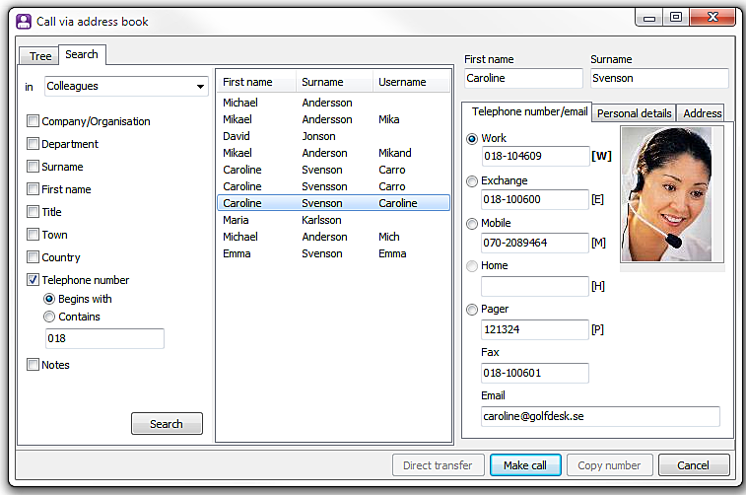746x495 pixels.
Task: Click the contact photo thumbnail
Action: [x=672, y=194]
